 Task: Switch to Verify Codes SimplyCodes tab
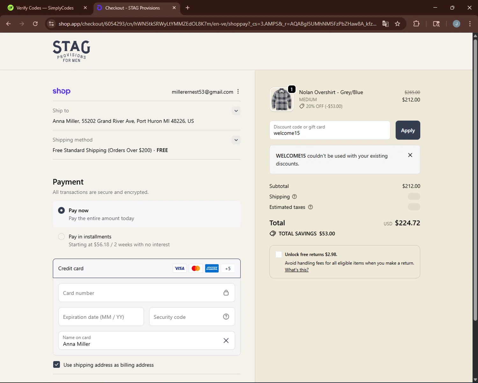click(x=45, y=8)
